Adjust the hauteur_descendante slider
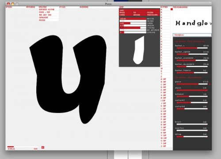 (x=192, y=67)
